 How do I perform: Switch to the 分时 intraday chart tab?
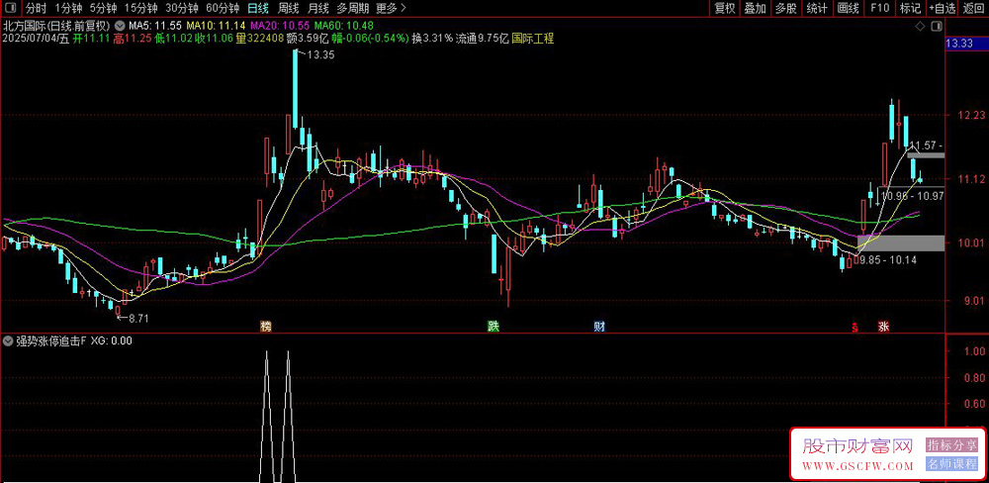(x=36, y=8)
